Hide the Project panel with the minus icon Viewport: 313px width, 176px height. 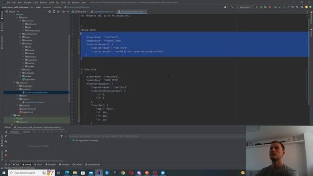[x=67, y=12]
